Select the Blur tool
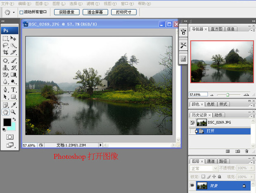Image resolution: width=256 pixels, height=193 pixels. pyautogui.click(x=5, y=82)
